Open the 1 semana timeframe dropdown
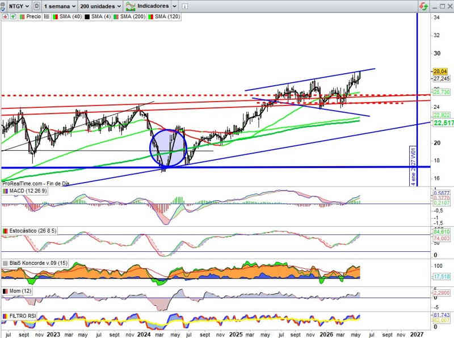Viewport: 454px width, 338px height. (60, 6)
